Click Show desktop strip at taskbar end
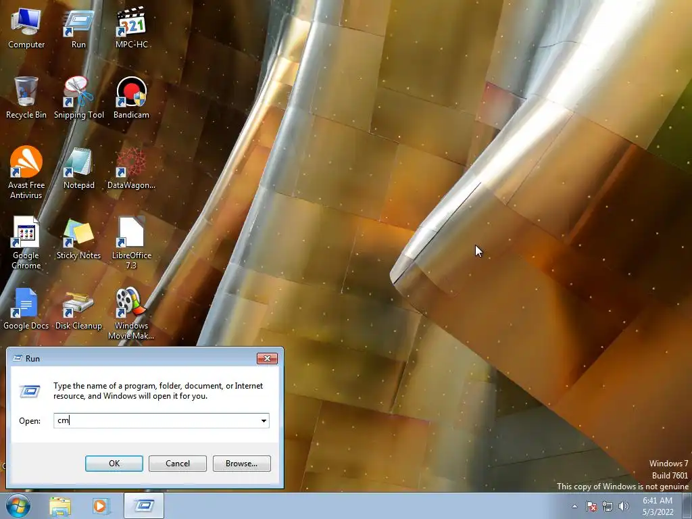 (x=687, y=505)
